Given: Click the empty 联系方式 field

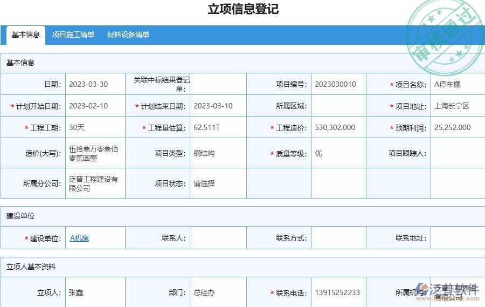Looking at the screenshot, I should tap(338, 237).
